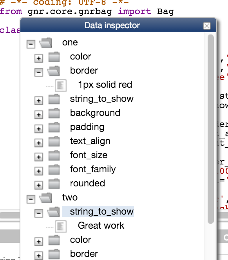The image size is (228, 260).
Task: Click the open folder icon beside 'one'
Action: coord(45,43)
